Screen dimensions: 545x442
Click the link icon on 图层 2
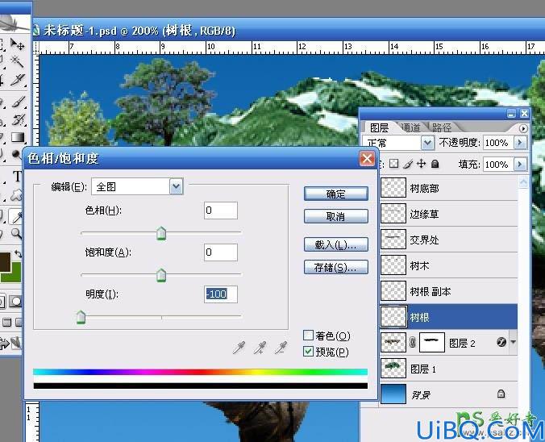[413, 343]
